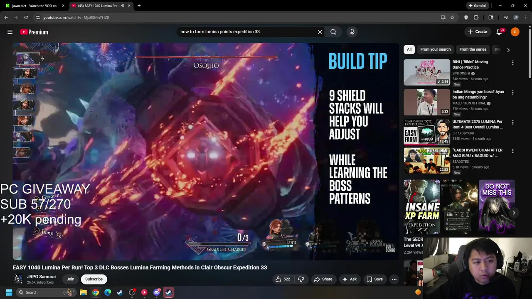This screenshot has height=299, width=532.
Task: Select the All filter chip
Action: click(409, 49)
